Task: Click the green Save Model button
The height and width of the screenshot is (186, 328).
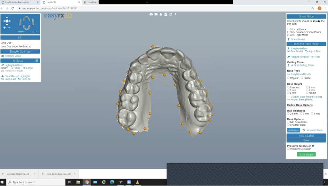Action: click(306, 155)
